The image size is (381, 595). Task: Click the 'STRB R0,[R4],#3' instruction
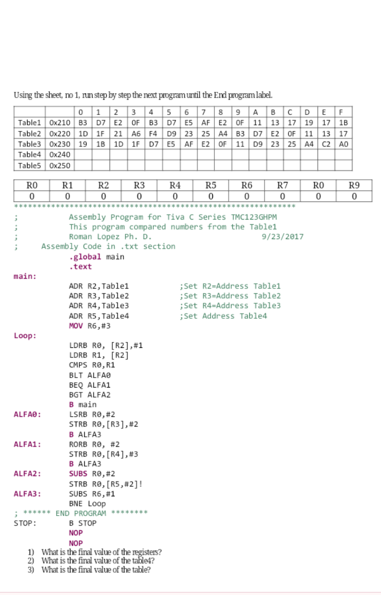pos(103,454)
